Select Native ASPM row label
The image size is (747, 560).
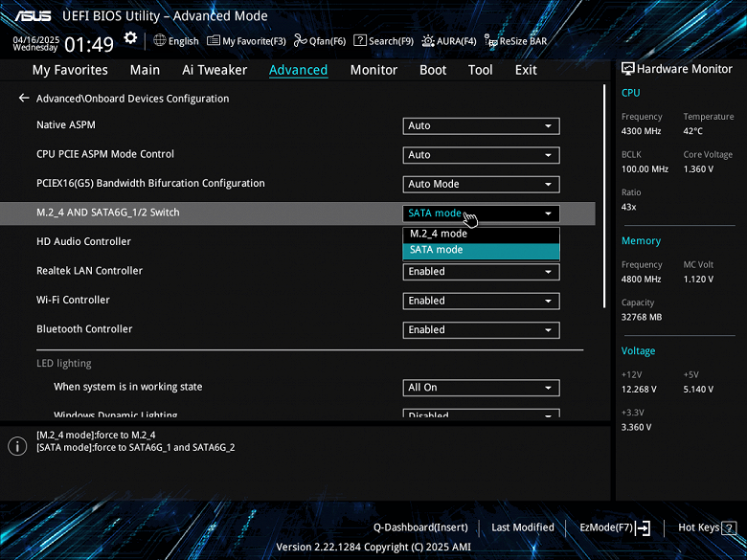point(66,124)
